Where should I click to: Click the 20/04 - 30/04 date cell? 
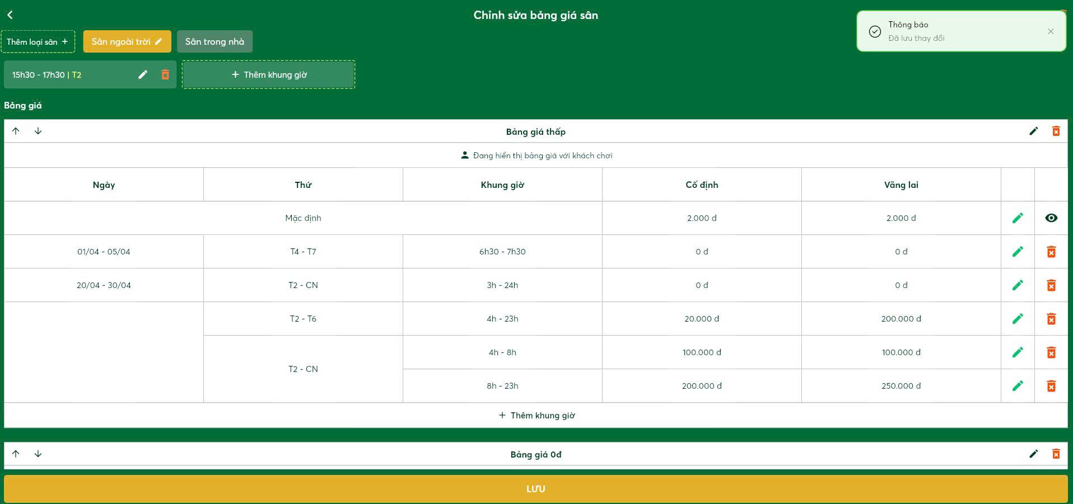(x=104, y=285)
